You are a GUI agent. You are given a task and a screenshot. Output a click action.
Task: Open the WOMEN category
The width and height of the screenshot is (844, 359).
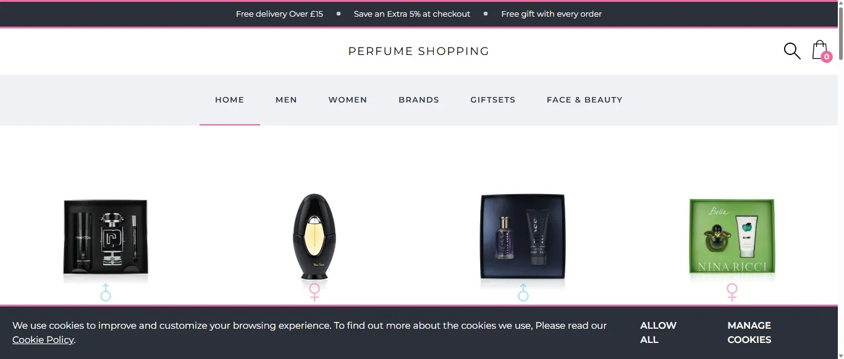point(347,99)
